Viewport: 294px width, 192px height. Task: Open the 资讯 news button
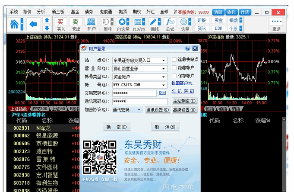202,29
